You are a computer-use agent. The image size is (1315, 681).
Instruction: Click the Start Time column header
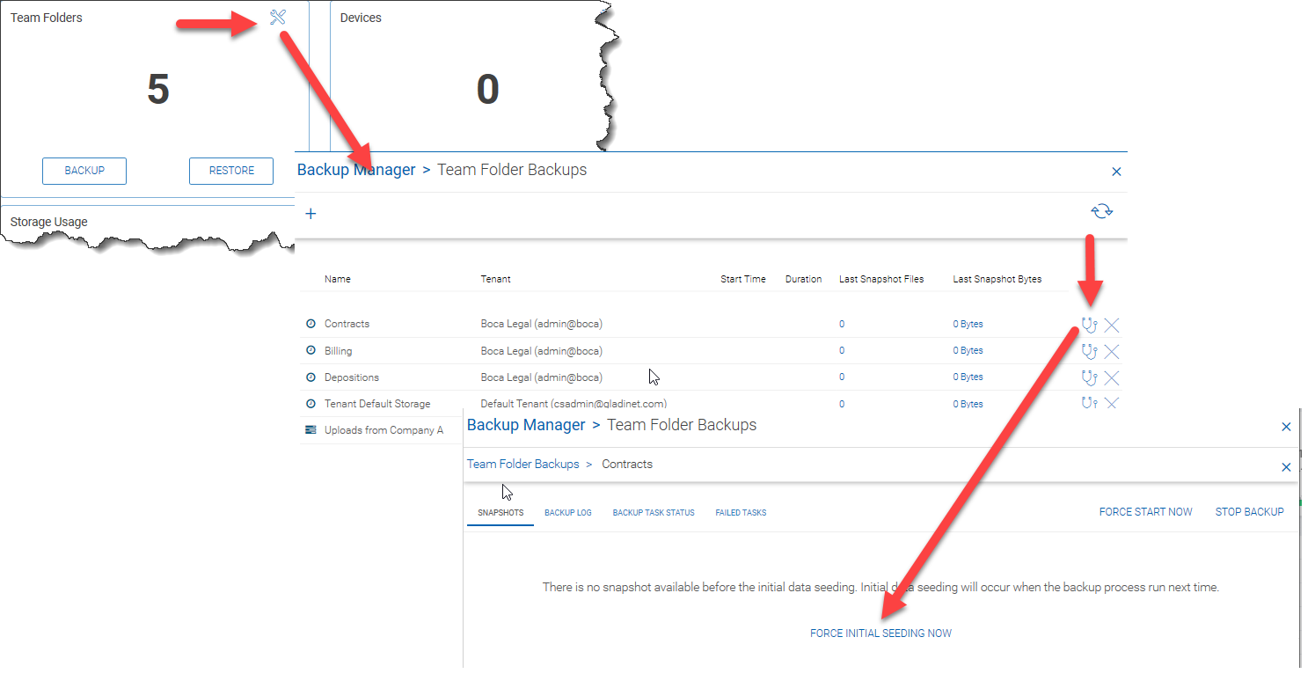tap(743, 279)
